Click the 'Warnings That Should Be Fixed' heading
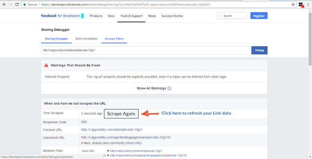Image resolution: width=312 pixels, height=159 pixels. pos(75,65)
